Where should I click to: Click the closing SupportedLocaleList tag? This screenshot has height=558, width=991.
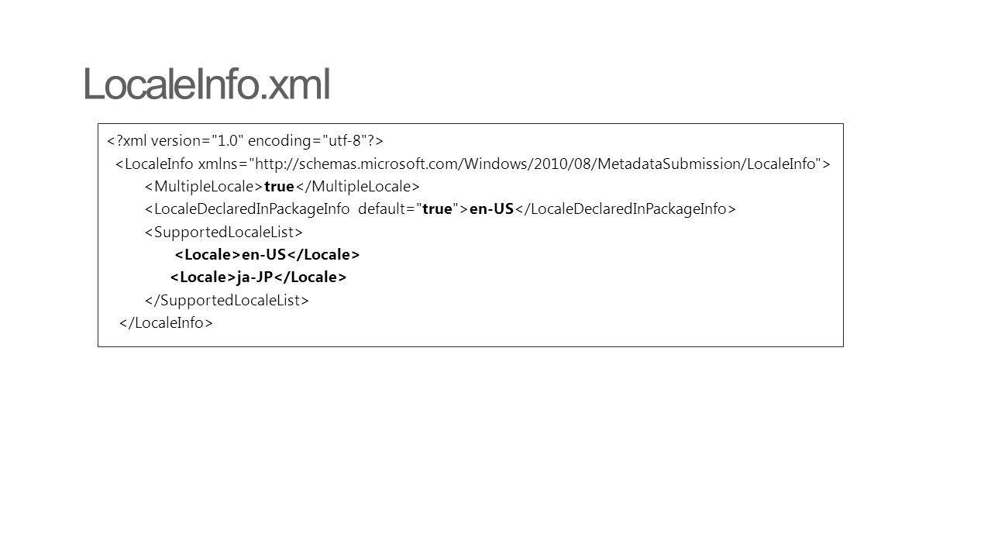(x=225, y=299)
